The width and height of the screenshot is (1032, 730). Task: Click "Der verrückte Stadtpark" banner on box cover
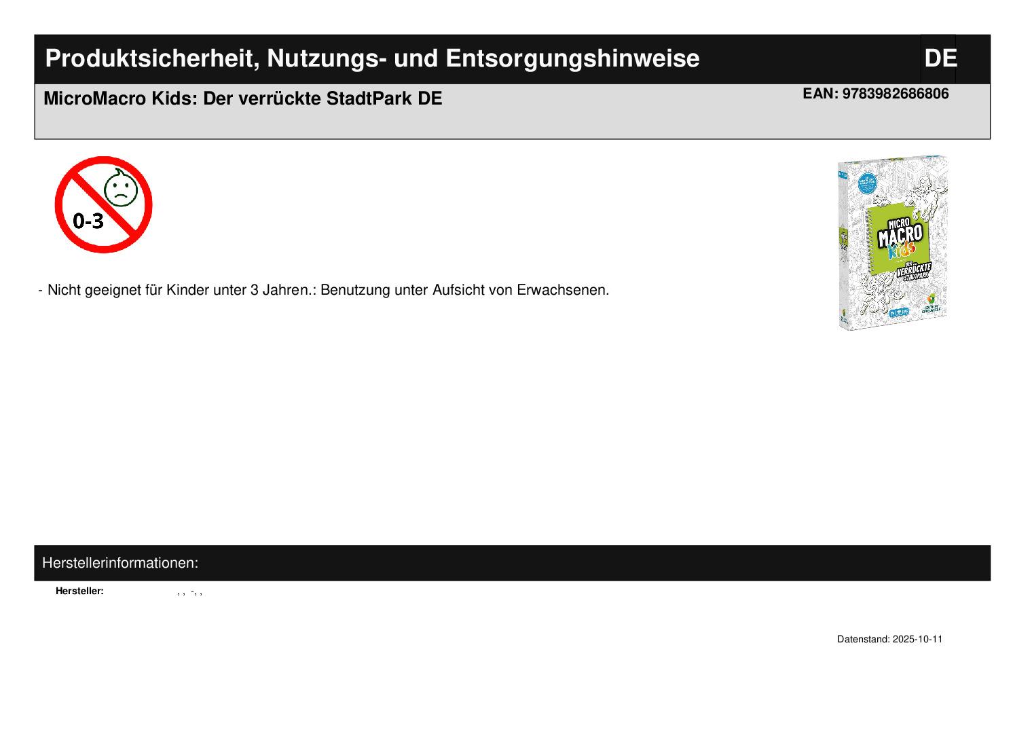click(915, 273)
